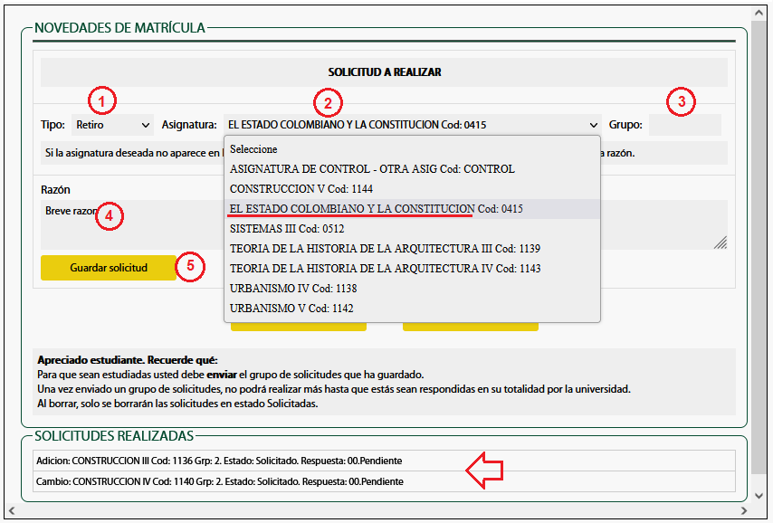This screenshot has width=773, height=523.
Task: Choose URBANISMO IV Cod: 1138 option
Action: [x=412, y=289]
